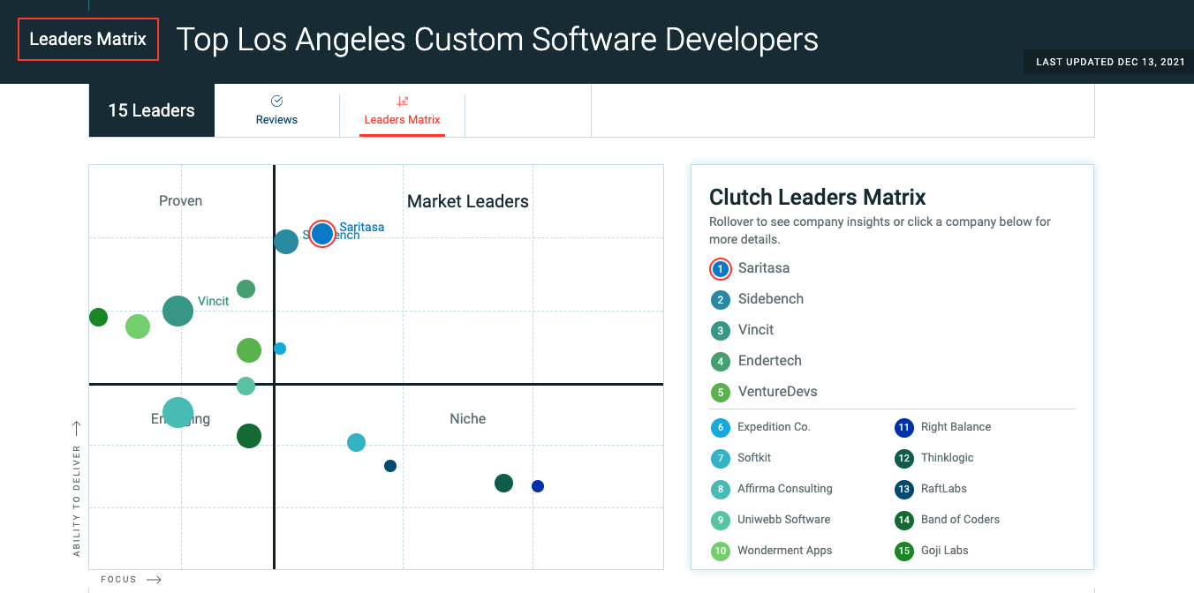Select the 15 Leaders tab
This screenshot has width=1194, height=593.
(x=151, y=109)
